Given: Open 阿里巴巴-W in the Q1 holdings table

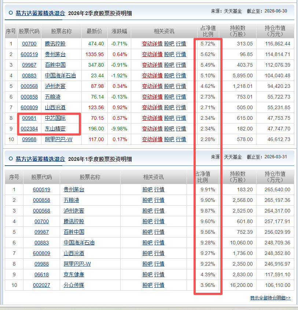Looking at the screenshot, I should (x=77, y=264).
